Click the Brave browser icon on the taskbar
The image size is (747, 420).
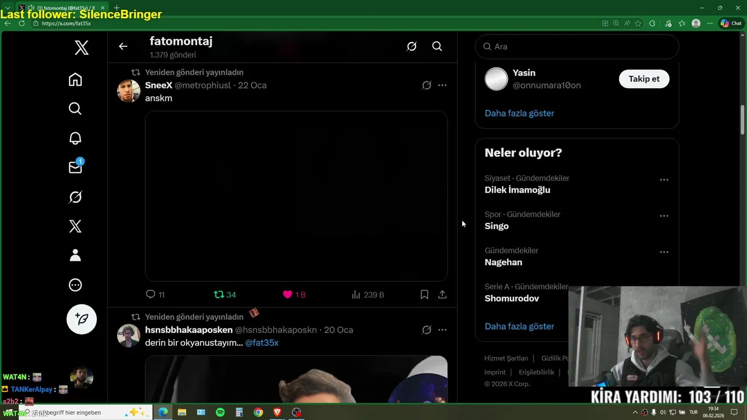277,412
